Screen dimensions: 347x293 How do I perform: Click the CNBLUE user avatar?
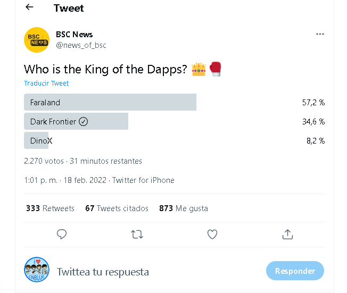tap(37, 270)
